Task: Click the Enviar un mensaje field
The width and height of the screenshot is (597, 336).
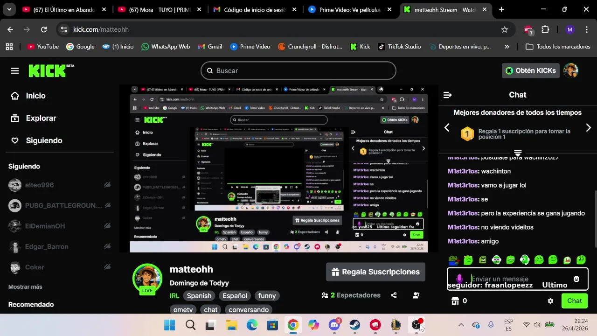Action: click(518, 279)
